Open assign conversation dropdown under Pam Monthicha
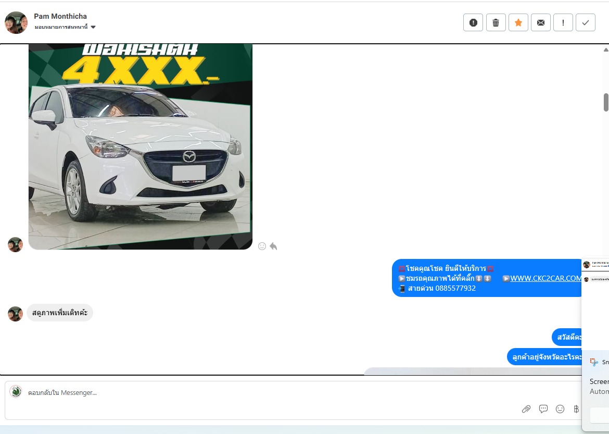Image resolution: width=609 pixels, height=434 pixels. (x=65, y=27)
